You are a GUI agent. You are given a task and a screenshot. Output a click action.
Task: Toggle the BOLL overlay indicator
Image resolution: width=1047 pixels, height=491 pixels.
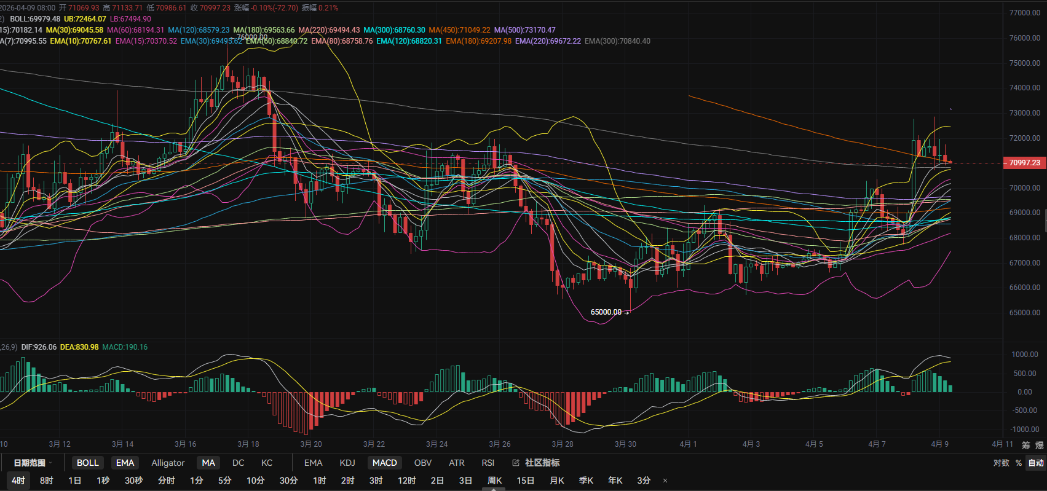click(x=87, y=463)
